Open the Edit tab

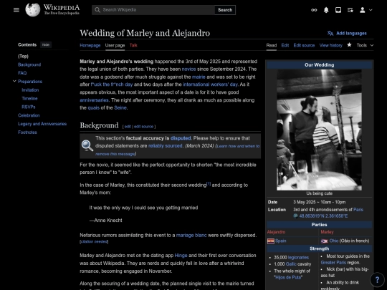(x=285, y=45)
